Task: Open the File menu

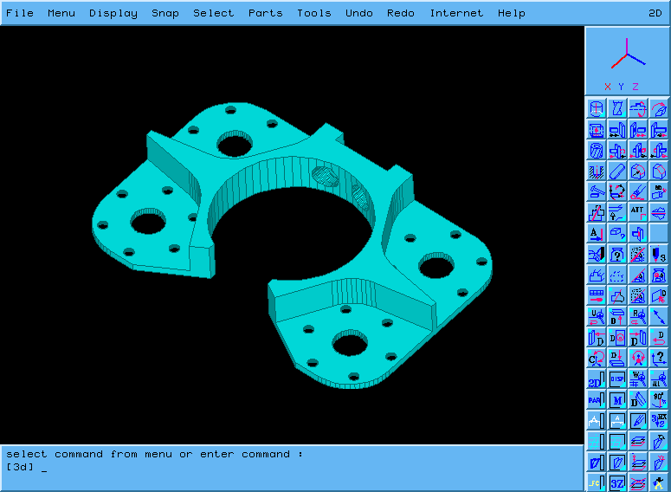Action: point(20,13)
